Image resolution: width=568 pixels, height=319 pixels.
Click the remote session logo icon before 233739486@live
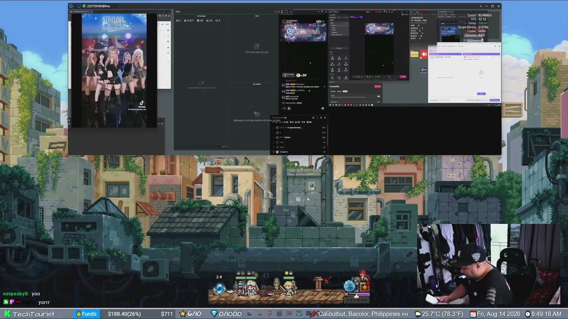tap(71, 6)
